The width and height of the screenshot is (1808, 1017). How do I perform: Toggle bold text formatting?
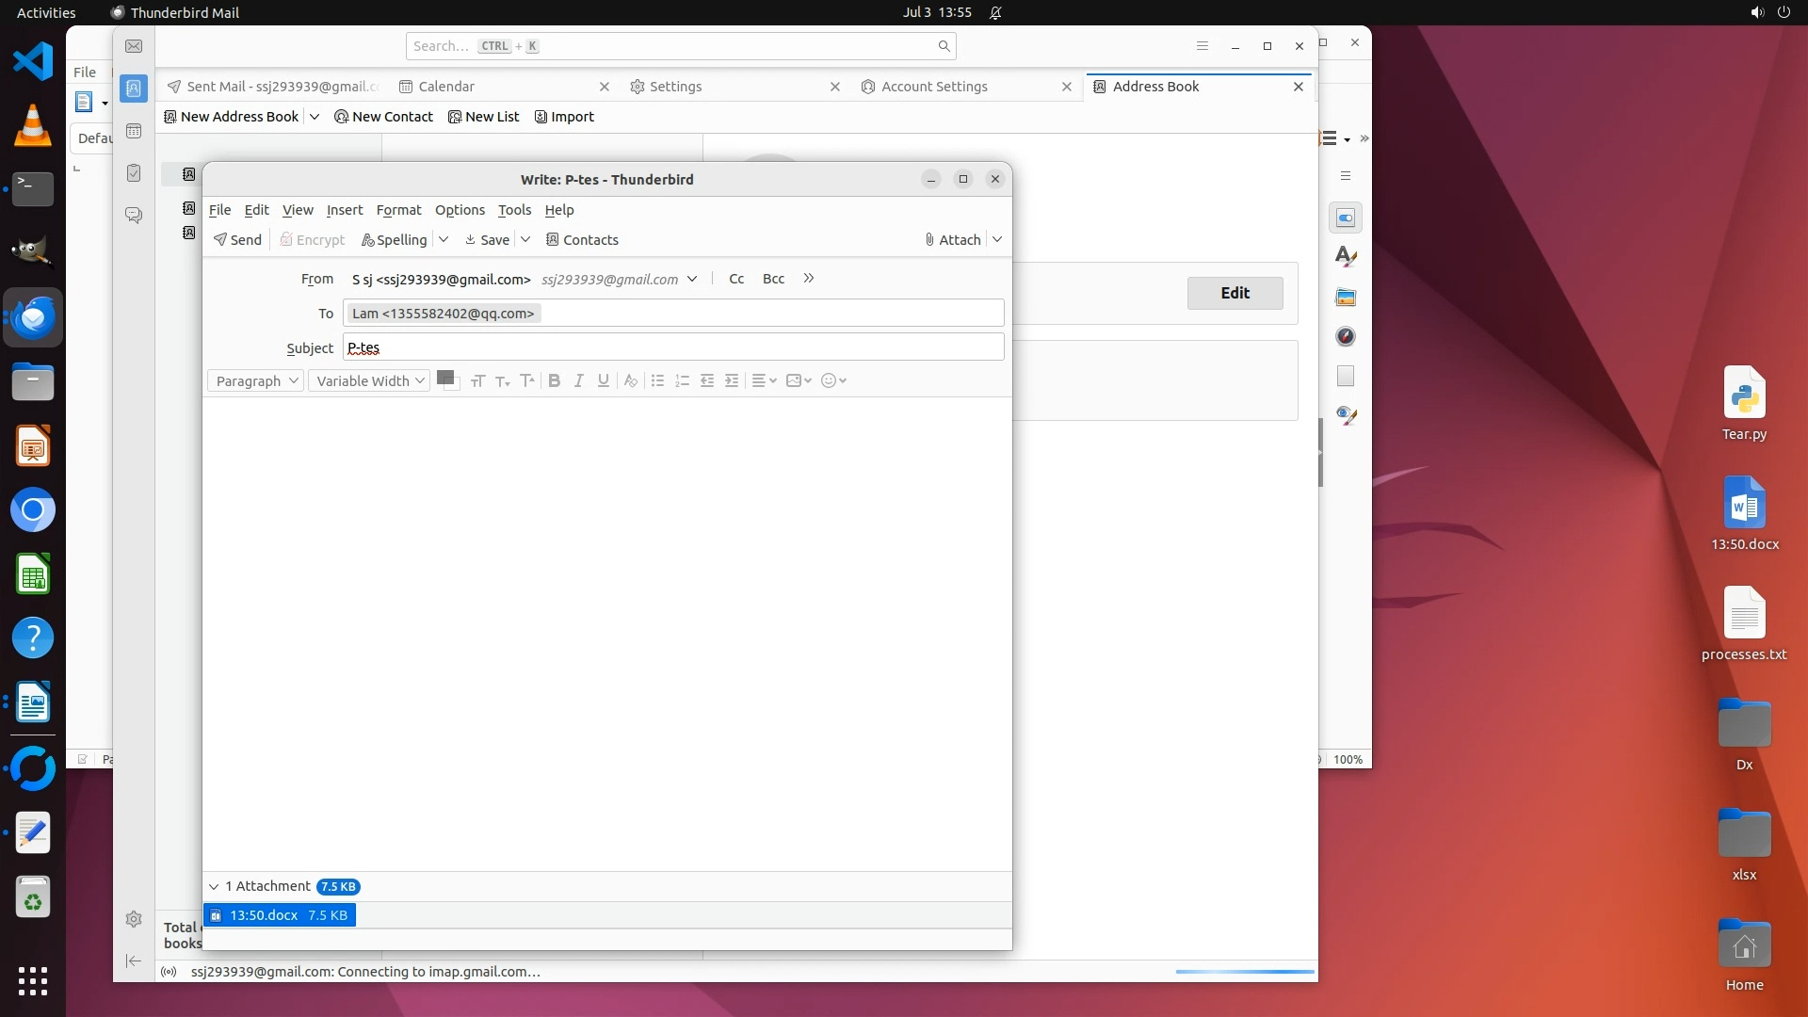[x=555, y=380]
